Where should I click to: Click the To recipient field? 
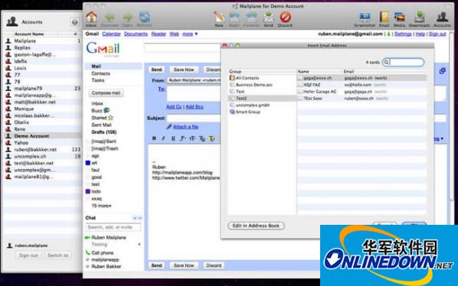pyautogui.click(x=194, y=93)
